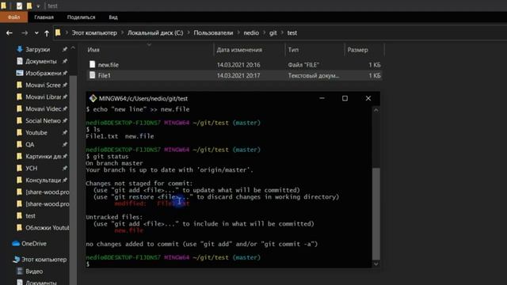Click the terminal scrollbar thumb
The width and height of the screenshot is (507, 285).
tap(376, 214)
